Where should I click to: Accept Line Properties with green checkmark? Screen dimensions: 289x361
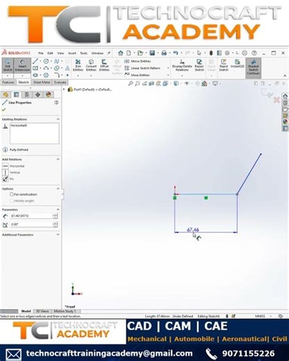[x=3, y=110]
